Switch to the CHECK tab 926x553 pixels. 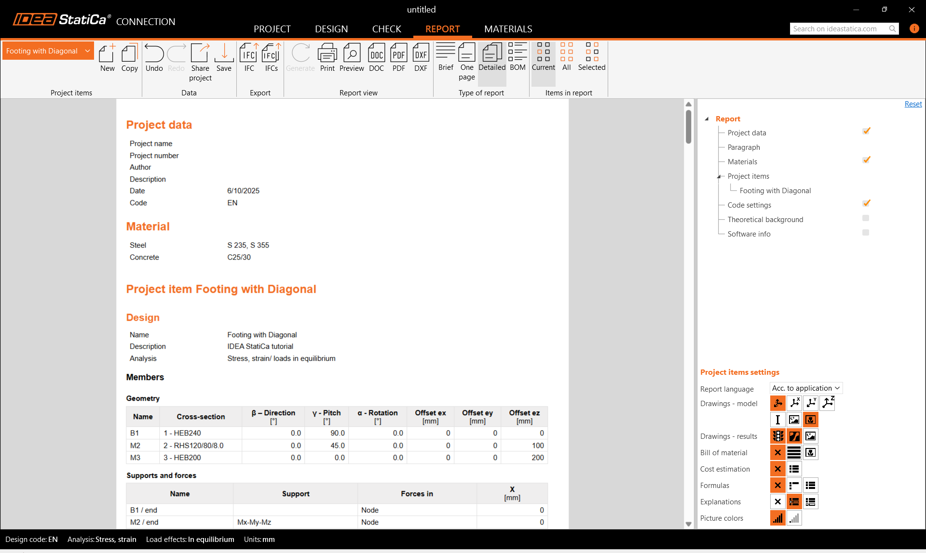click(x=386, y=29)
